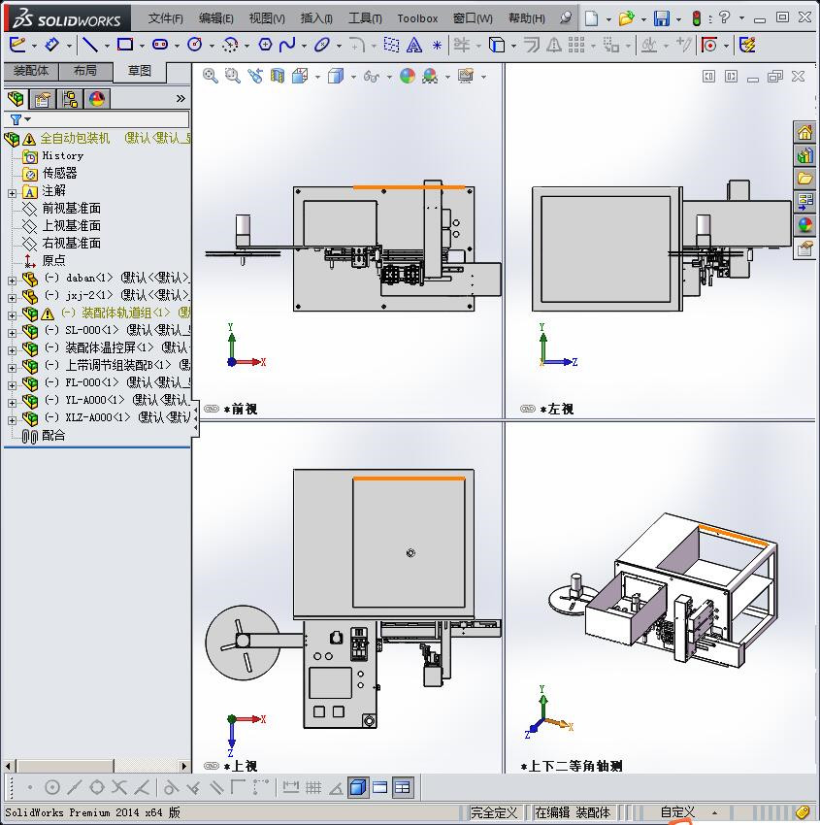Image resolution: width=820 pixels, height=825 pixels.
Task: Expand the jxj-2<1> component node
Action: click(12, 298)
